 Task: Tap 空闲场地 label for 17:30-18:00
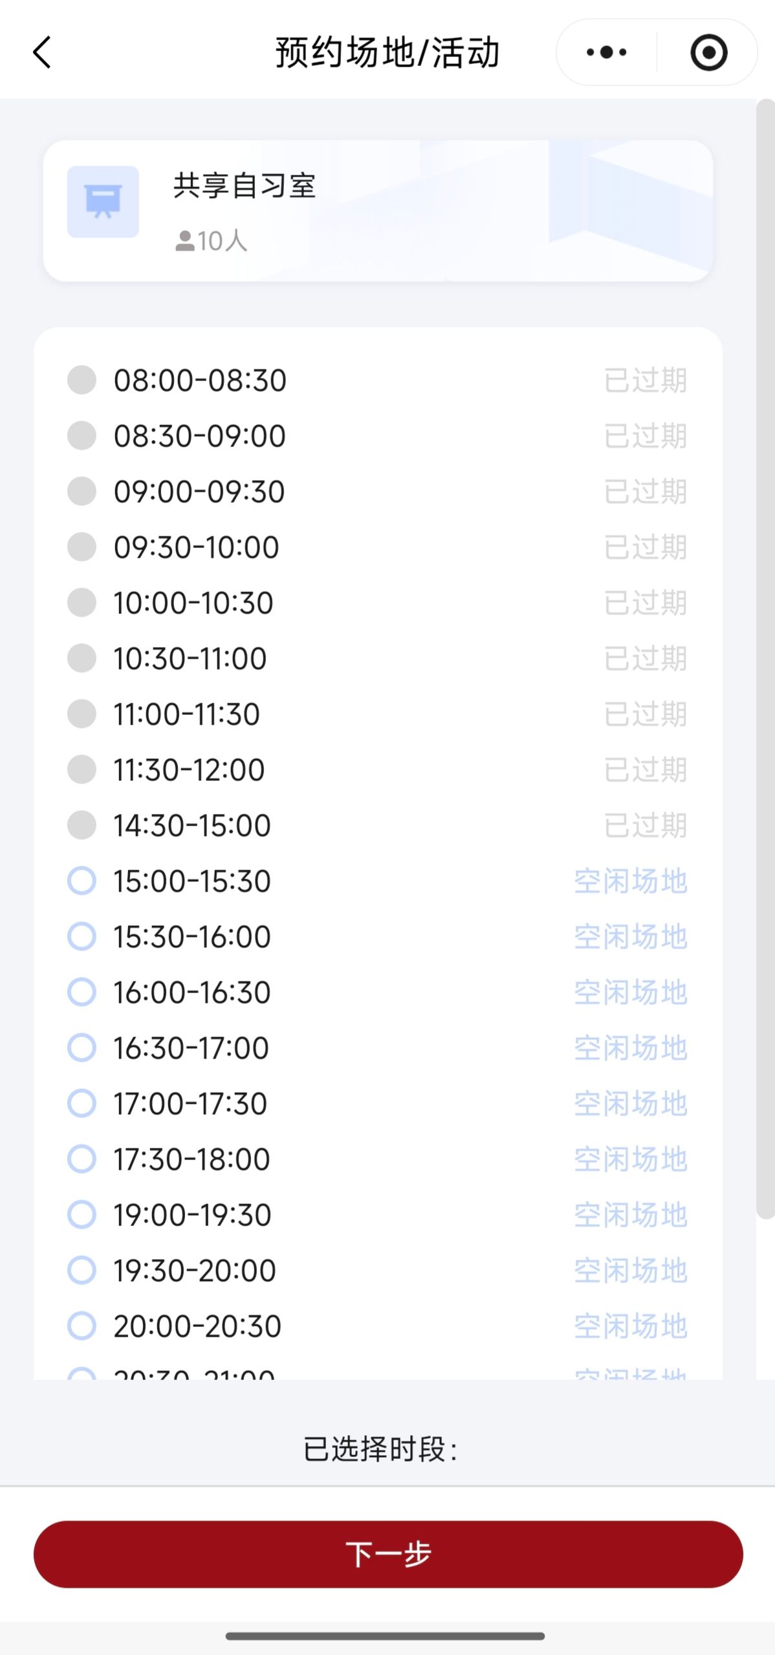tap(630, 1159)
